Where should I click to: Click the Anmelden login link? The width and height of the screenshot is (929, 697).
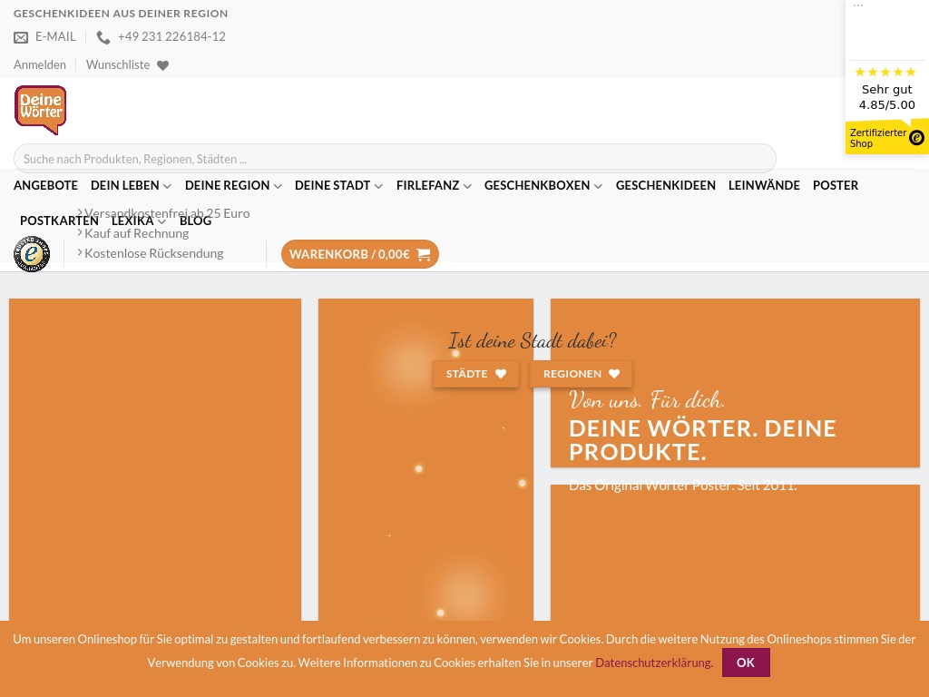click(x=40, y=65)
